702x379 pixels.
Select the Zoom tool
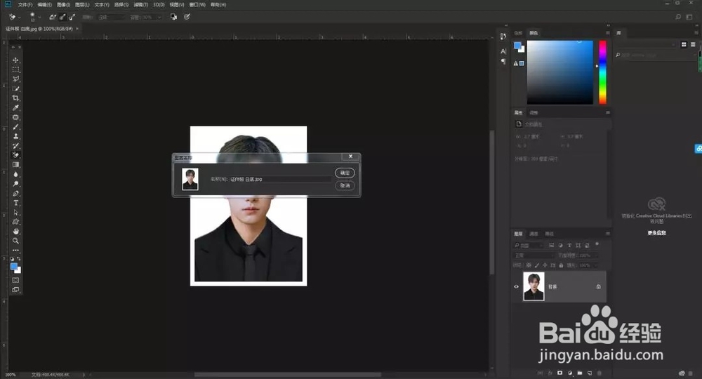click(15, 241)
